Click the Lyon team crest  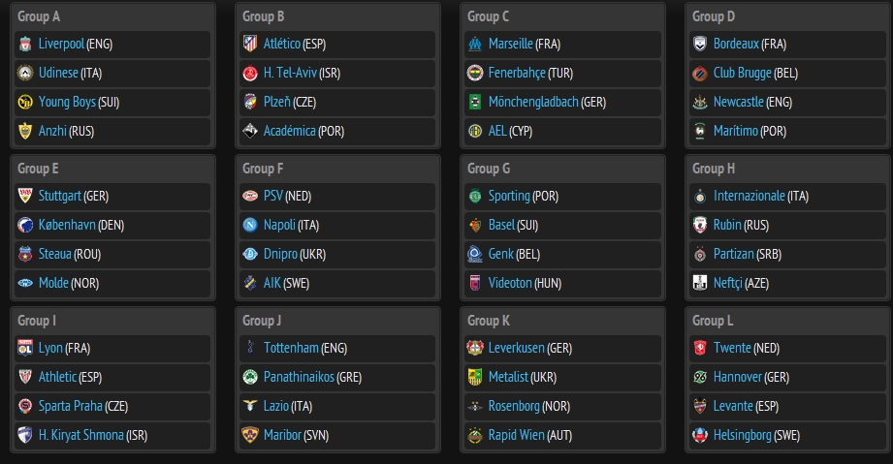point(25,348)
